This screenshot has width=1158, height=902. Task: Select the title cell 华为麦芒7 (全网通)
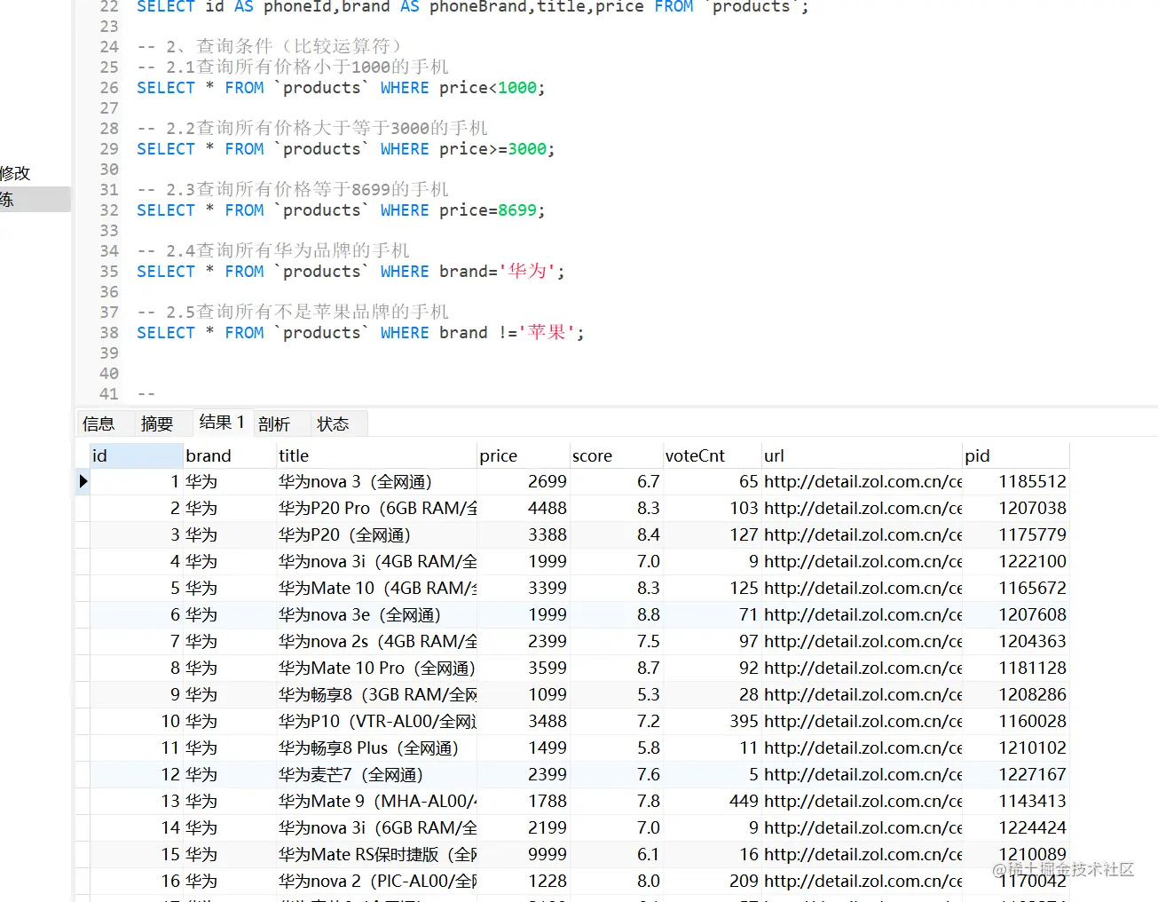377,774
